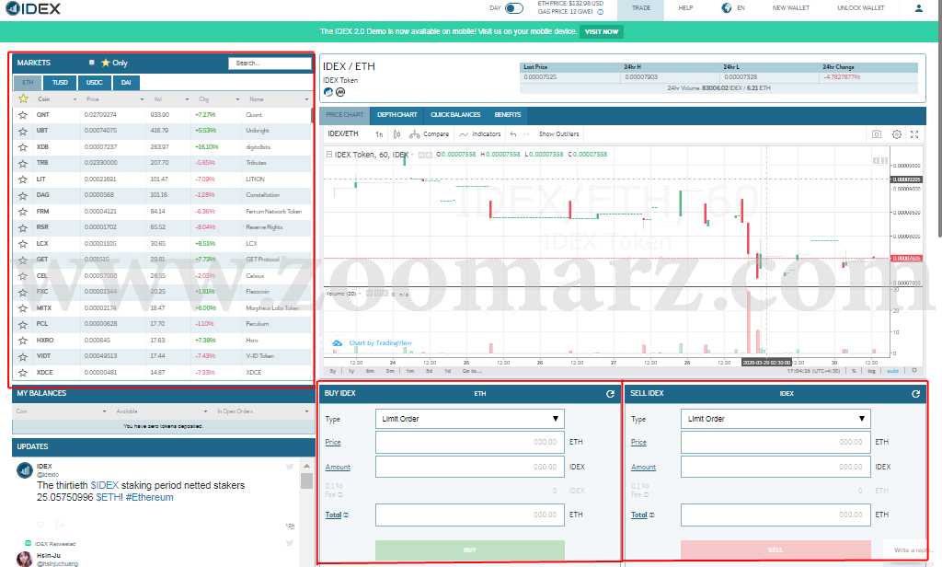Open the chart Indicators tool
This screenshot has height=567, width=942.
click(x=480, y=134)
